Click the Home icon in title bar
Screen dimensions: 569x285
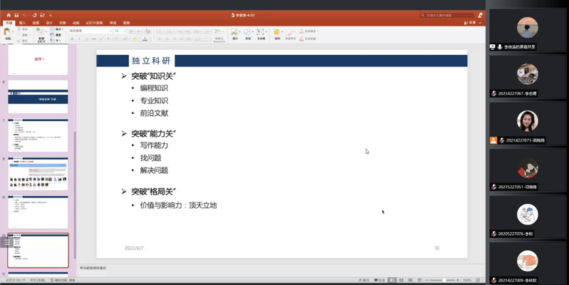tap(8, 14)
